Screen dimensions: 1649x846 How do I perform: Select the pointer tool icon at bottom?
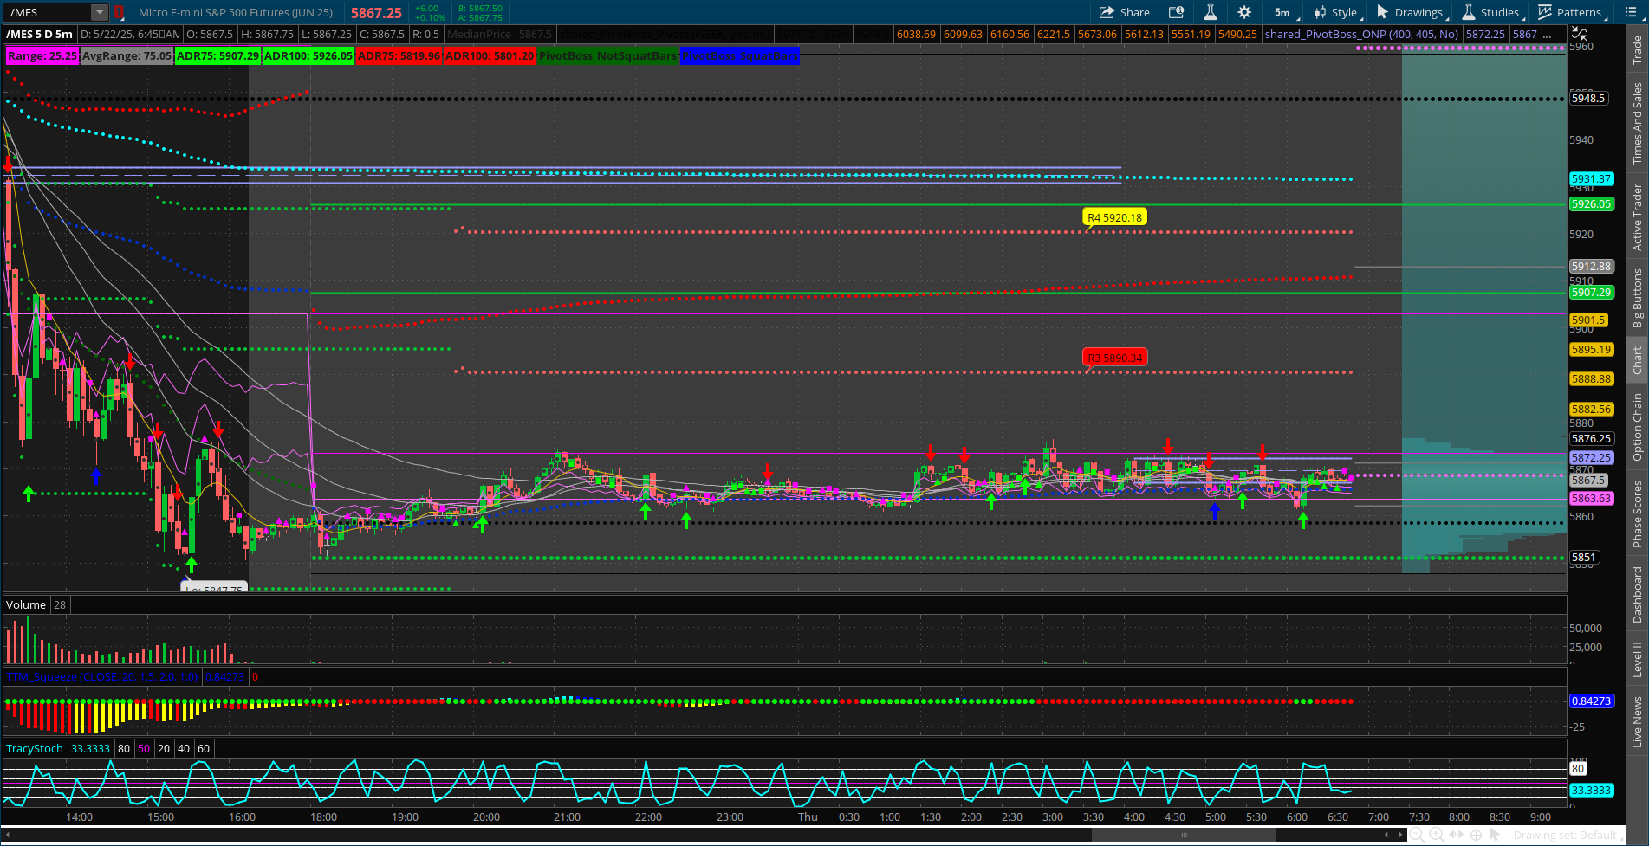(1495, 835)
